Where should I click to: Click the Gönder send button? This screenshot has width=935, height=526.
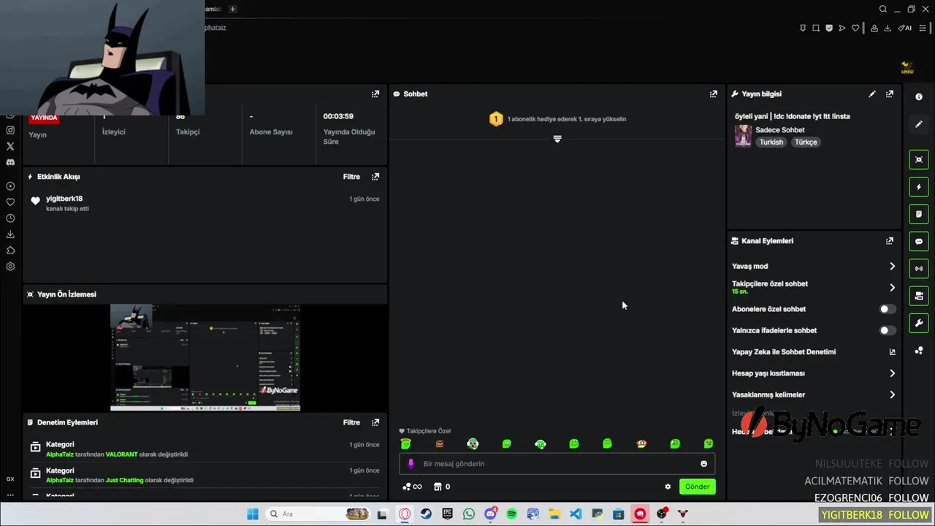tap(697, 487)
